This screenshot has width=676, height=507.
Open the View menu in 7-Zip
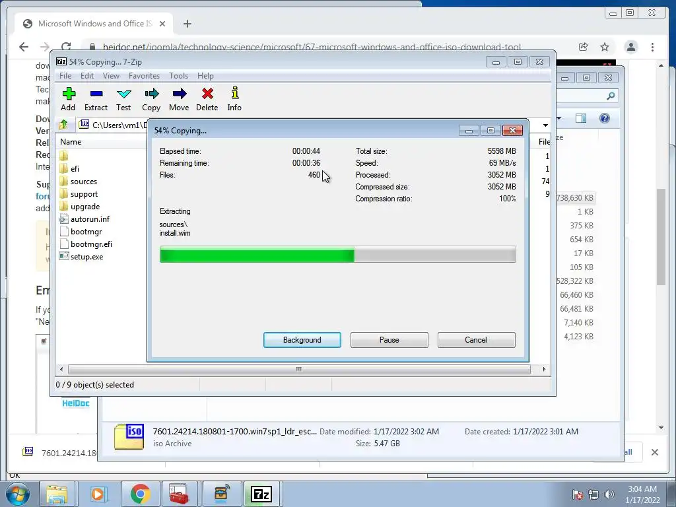[111, 76]
